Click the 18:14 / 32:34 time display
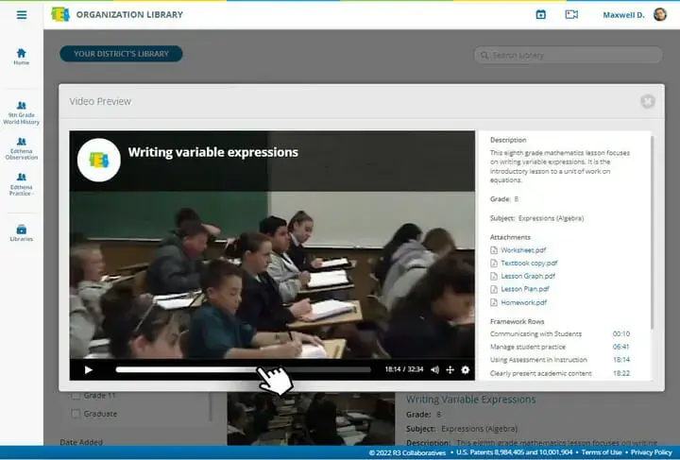Image resolution: width=680 pixels, height=460 pixels. (x=404, y=369)
